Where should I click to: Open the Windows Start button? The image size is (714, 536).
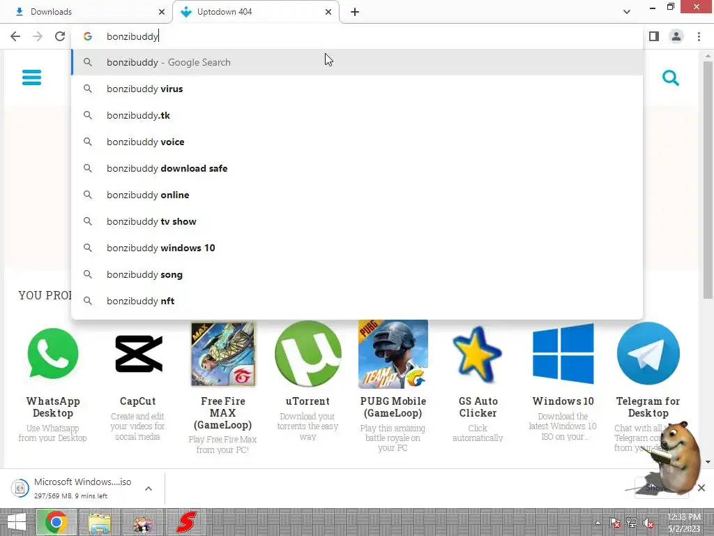coord(17,522)
